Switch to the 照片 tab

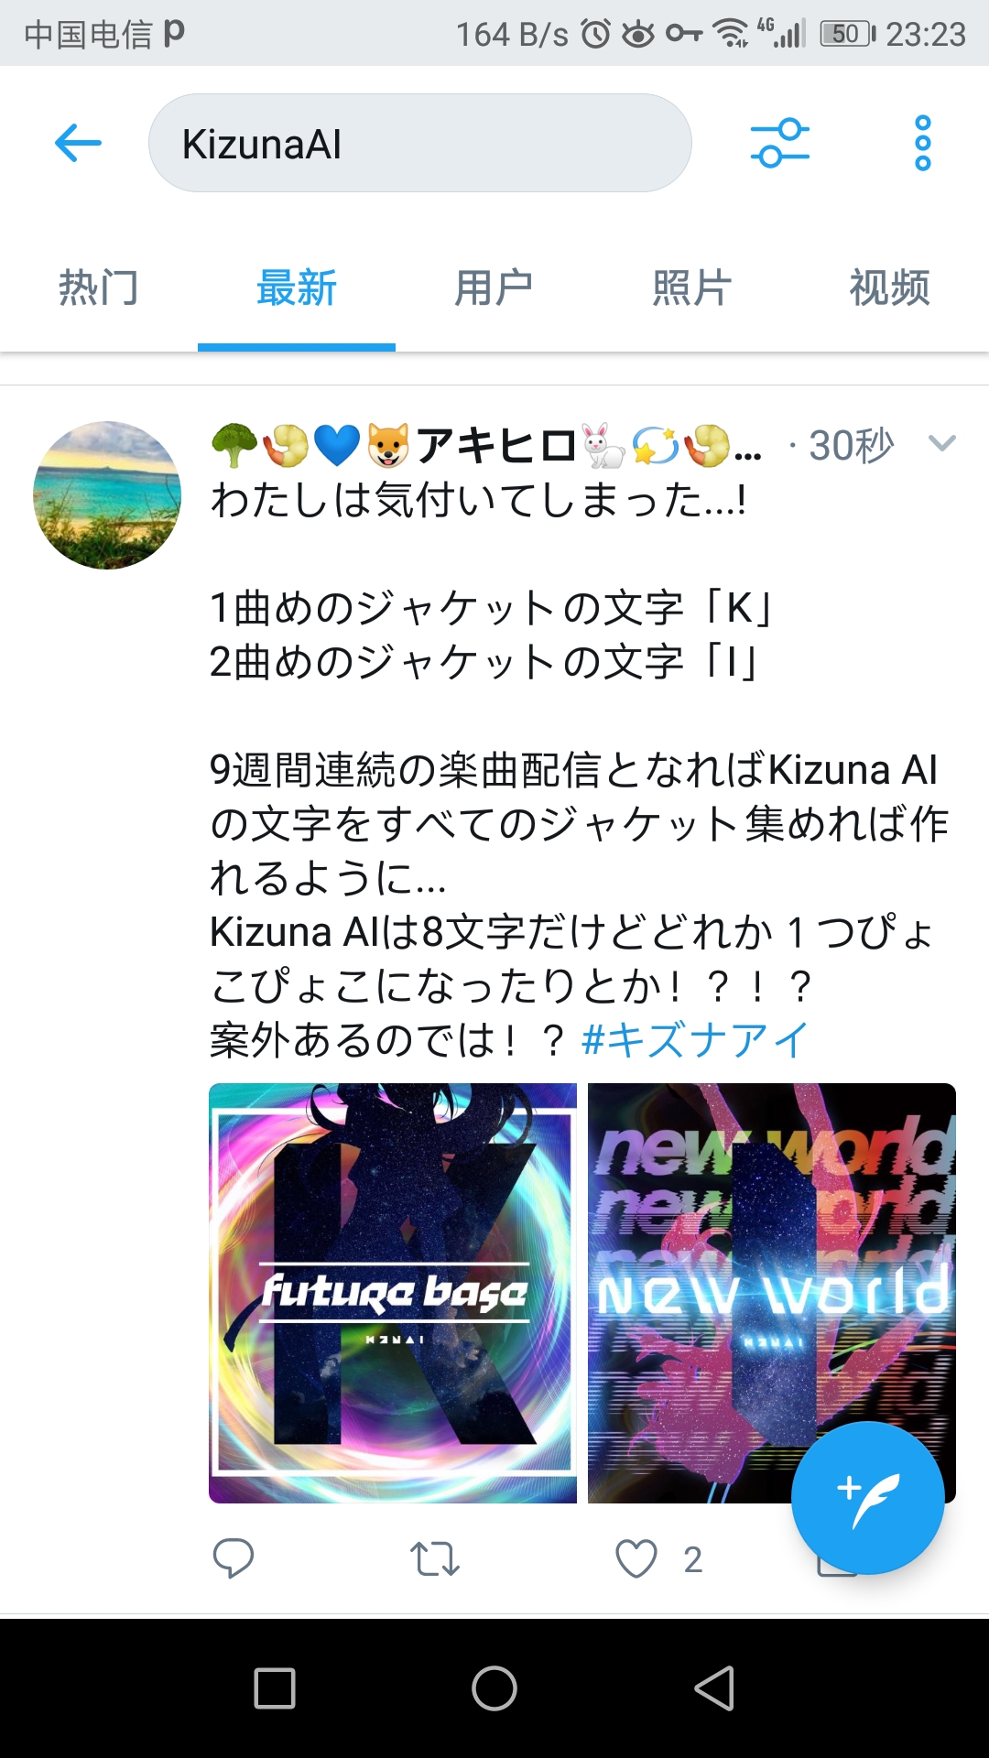(x=692, y=288)
